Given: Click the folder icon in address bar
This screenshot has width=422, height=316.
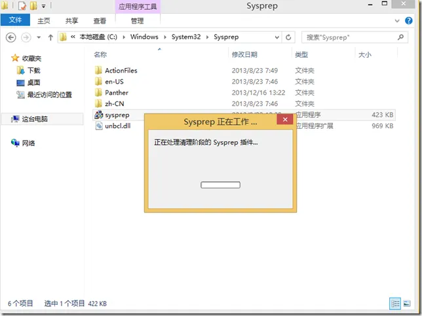Looking at the screenshot, I should pos(64,37).
